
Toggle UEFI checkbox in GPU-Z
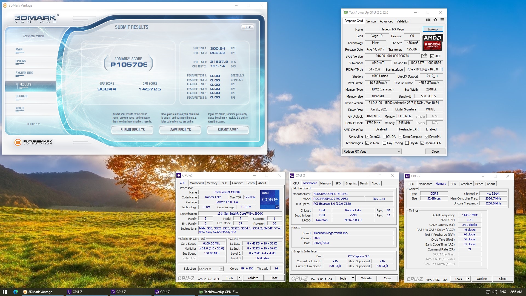click(x=432, y=56)
